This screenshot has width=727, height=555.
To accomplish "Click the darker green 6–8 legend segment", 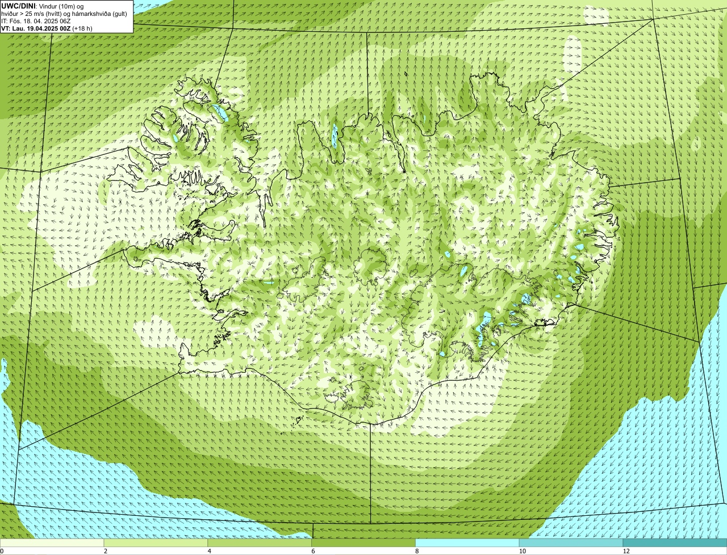I will point(363,543).
